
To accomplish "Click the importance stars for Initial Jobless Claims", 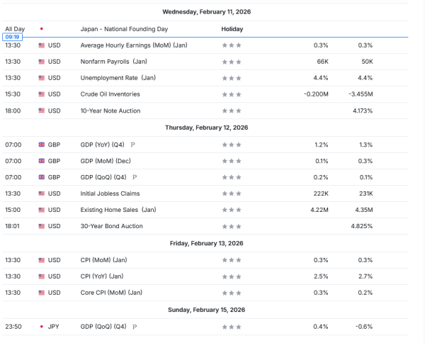I will 232,193.
